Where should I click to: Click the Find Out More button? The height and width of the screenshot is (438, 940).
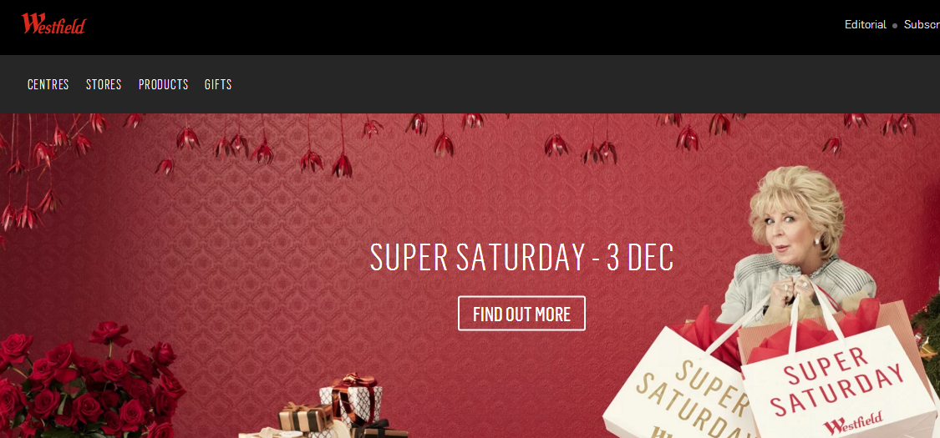[x=521, y=314]
